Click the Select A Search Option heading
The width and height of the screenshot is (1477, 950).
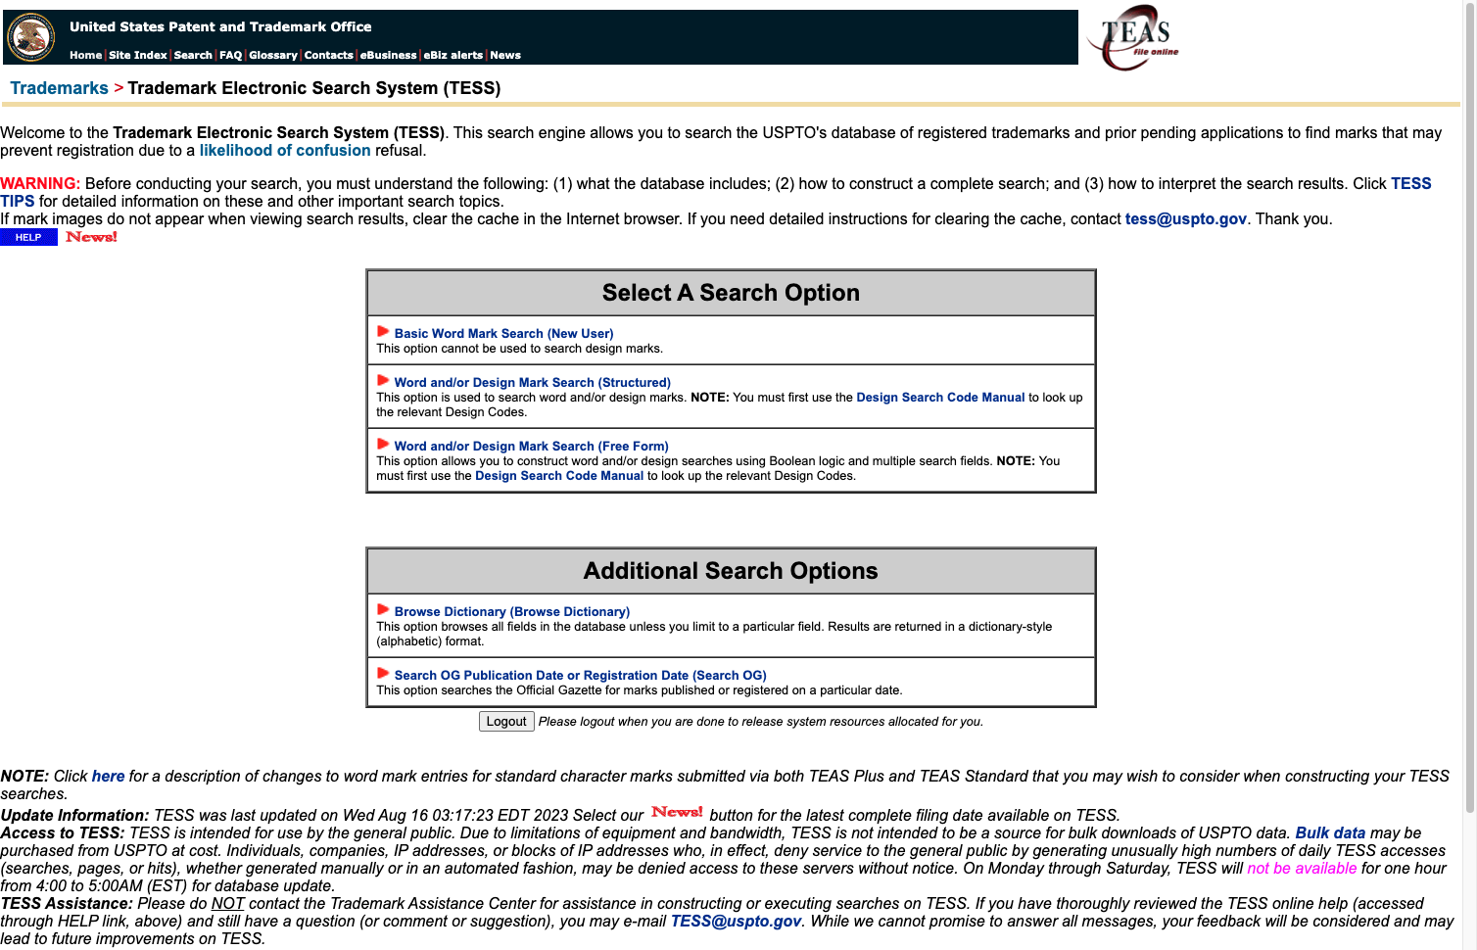tap(731, 293)
